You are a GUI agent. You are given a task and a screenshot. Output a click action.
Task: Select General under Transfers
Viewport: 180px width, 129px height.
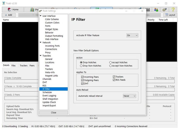coord(49,59)
